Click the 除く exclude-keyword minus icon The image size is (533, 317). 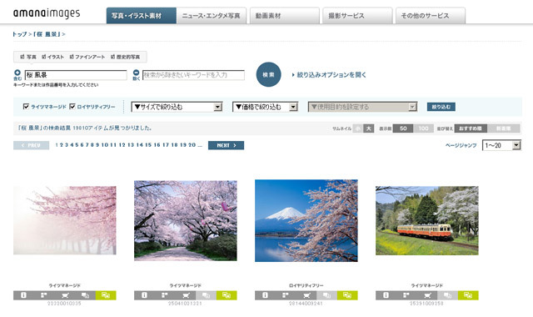point(136,73)
